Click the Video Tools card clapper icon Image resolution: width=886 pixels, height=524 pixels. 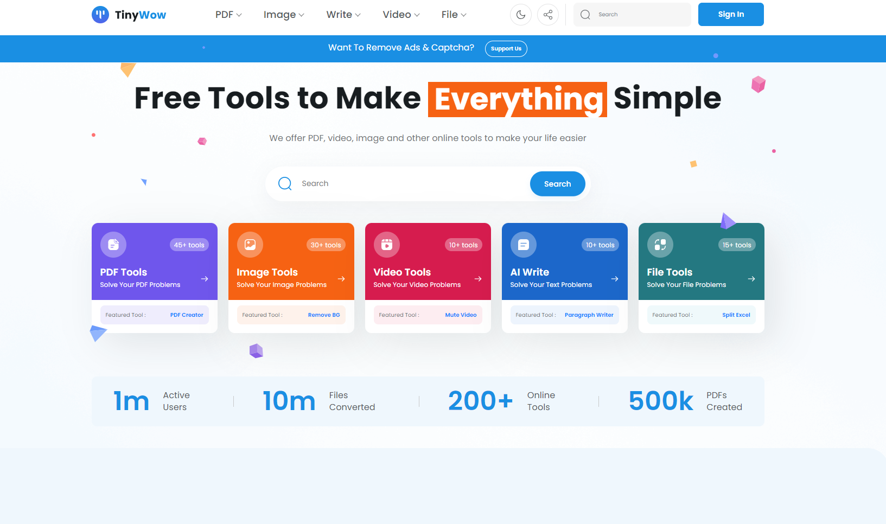point(387,245)
